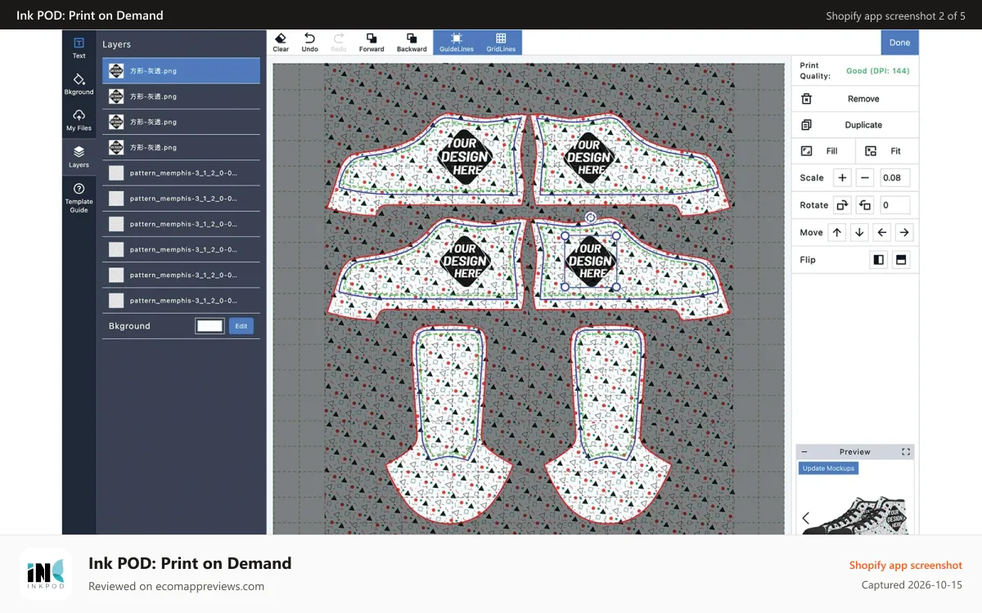Click the Layers panel heading

[116, 44]
